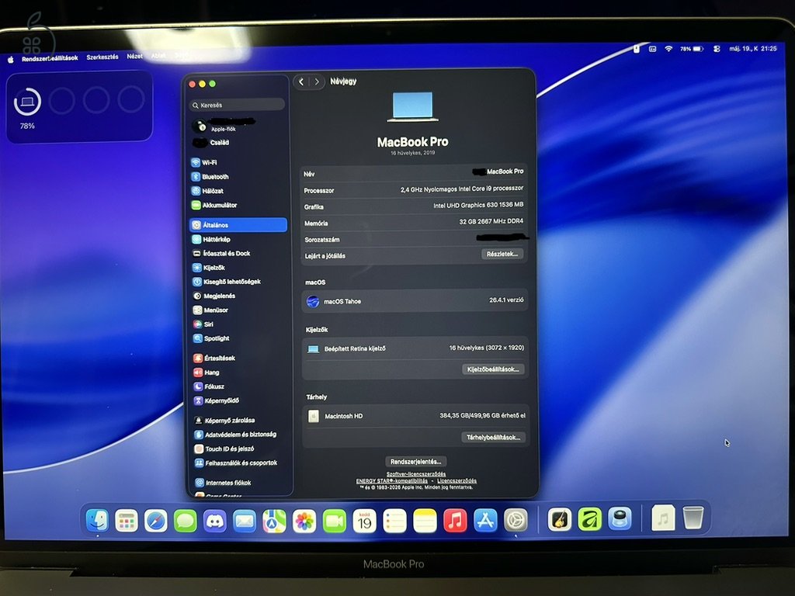The height and width of the screenshot is (596, 795).
Task: Open the Licencszerződés link
Action: [x=457, y=481]
